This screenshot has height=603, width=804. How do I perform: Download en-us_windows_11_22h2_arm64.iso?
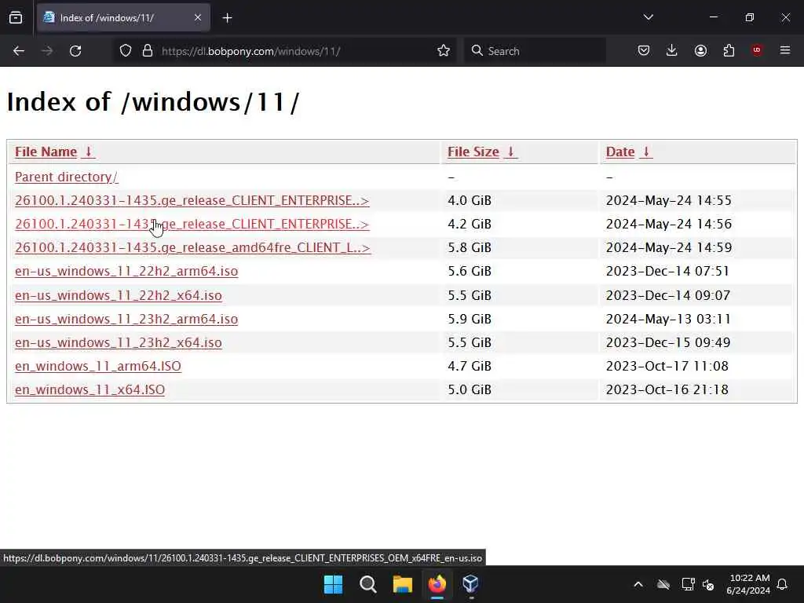(x=126, y=271)
